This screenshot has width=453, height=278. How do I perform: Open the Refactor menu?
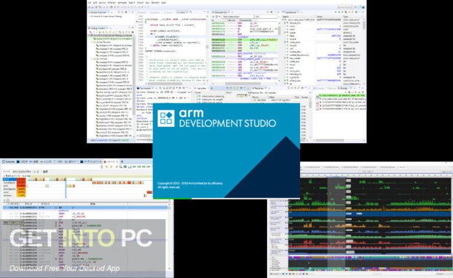[x=112, y=2]
